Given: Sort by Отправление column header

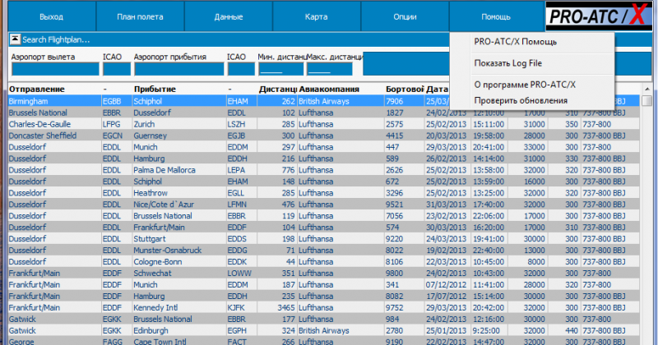Looking at the screenshot, I should pyautogui.click(x=37, y=89).
